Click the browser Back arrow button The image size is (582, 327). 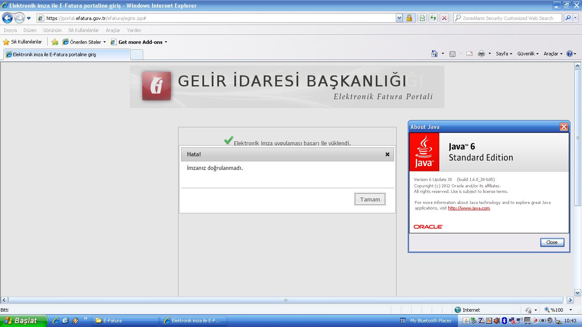[x=8, y=18]
